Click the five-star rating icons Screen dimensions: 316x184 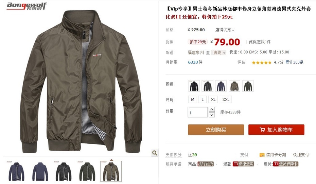coord(261,62)
